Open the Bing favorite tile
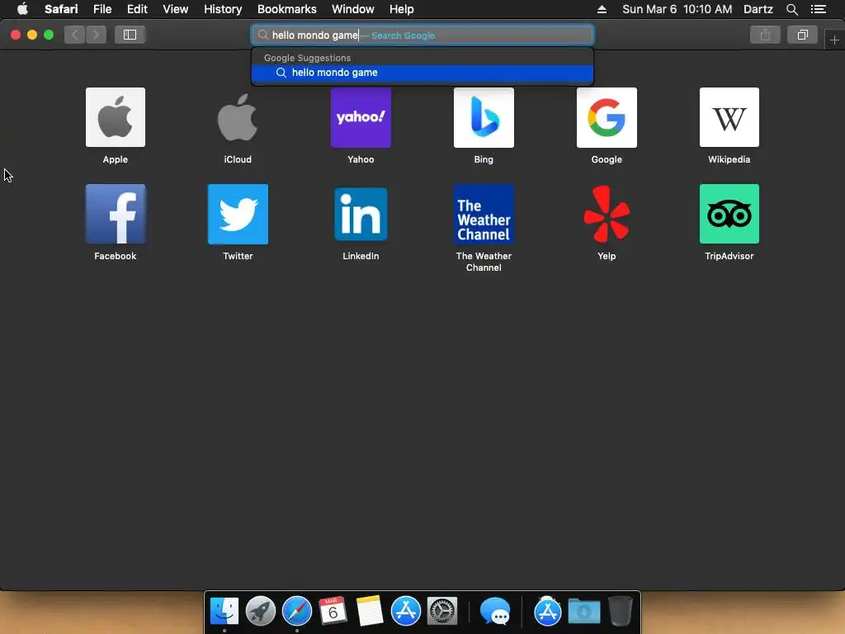The width and height of the screenshot is (845, 634). (x=484, y=117)
